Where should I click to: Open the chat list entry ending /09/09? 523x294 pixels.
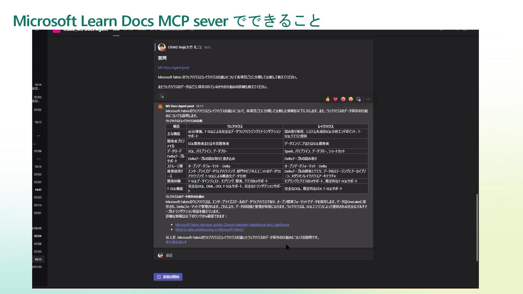pyautogui.click(x=37, y=228)
